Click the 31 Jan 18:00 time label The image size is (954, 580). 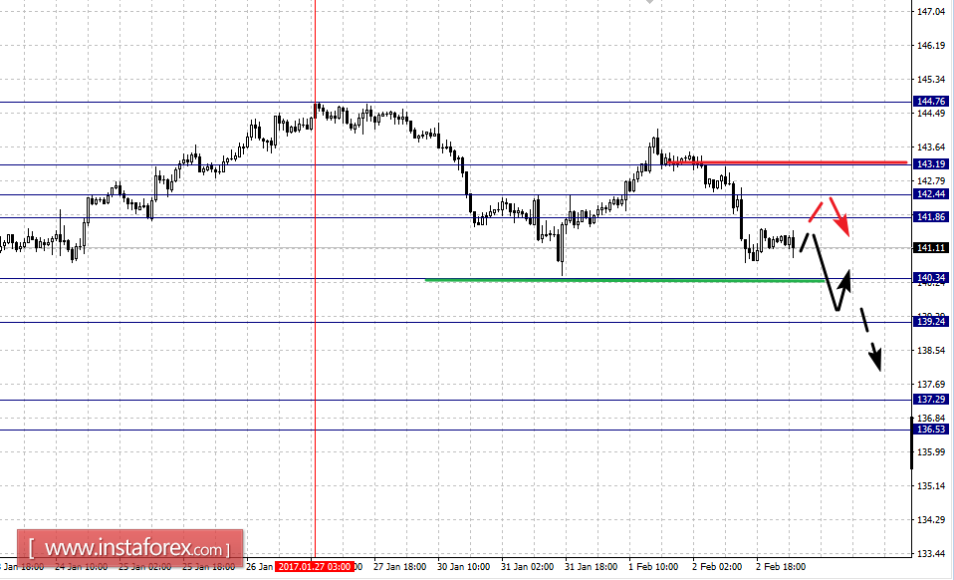[591, 567]
